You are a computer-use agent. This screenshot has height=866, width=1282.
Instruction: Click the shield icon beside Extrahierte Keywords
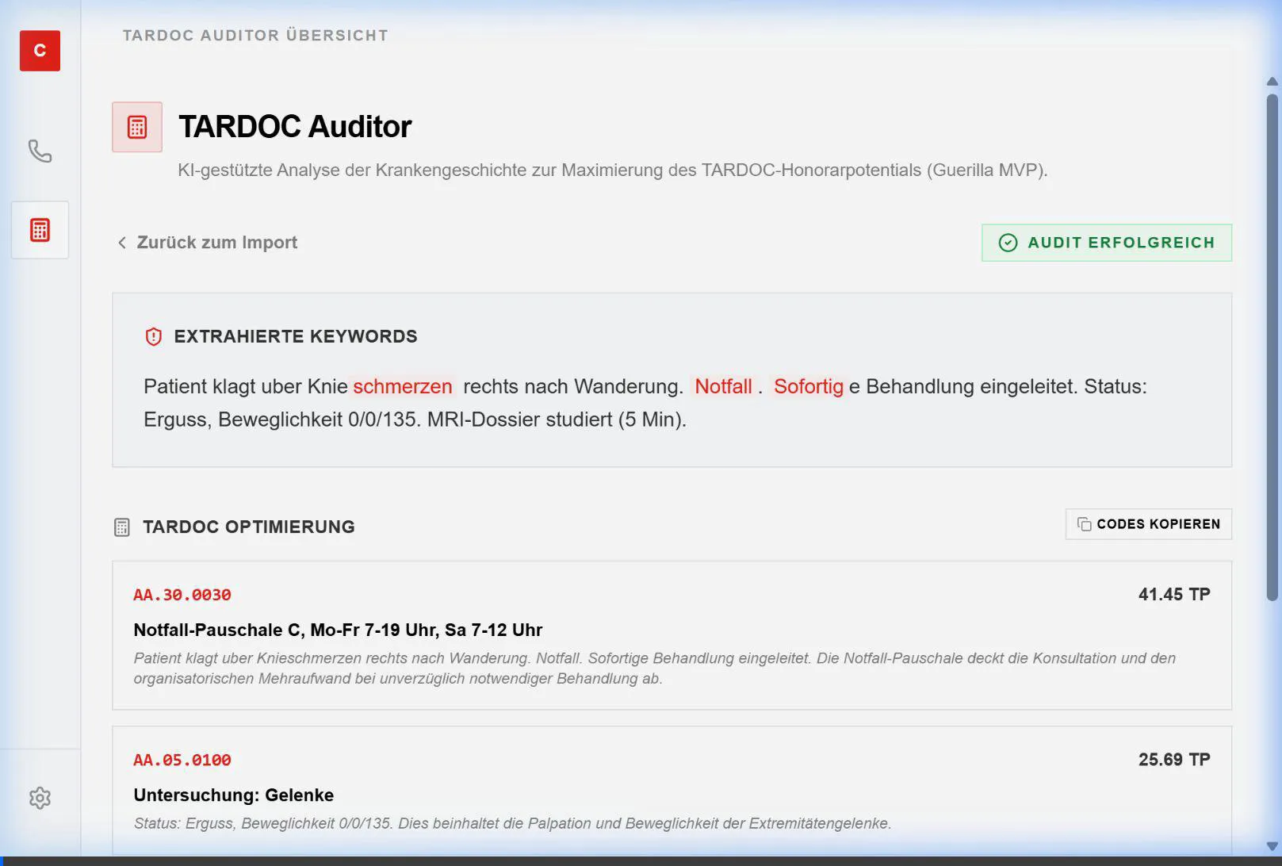click(152, 335)
